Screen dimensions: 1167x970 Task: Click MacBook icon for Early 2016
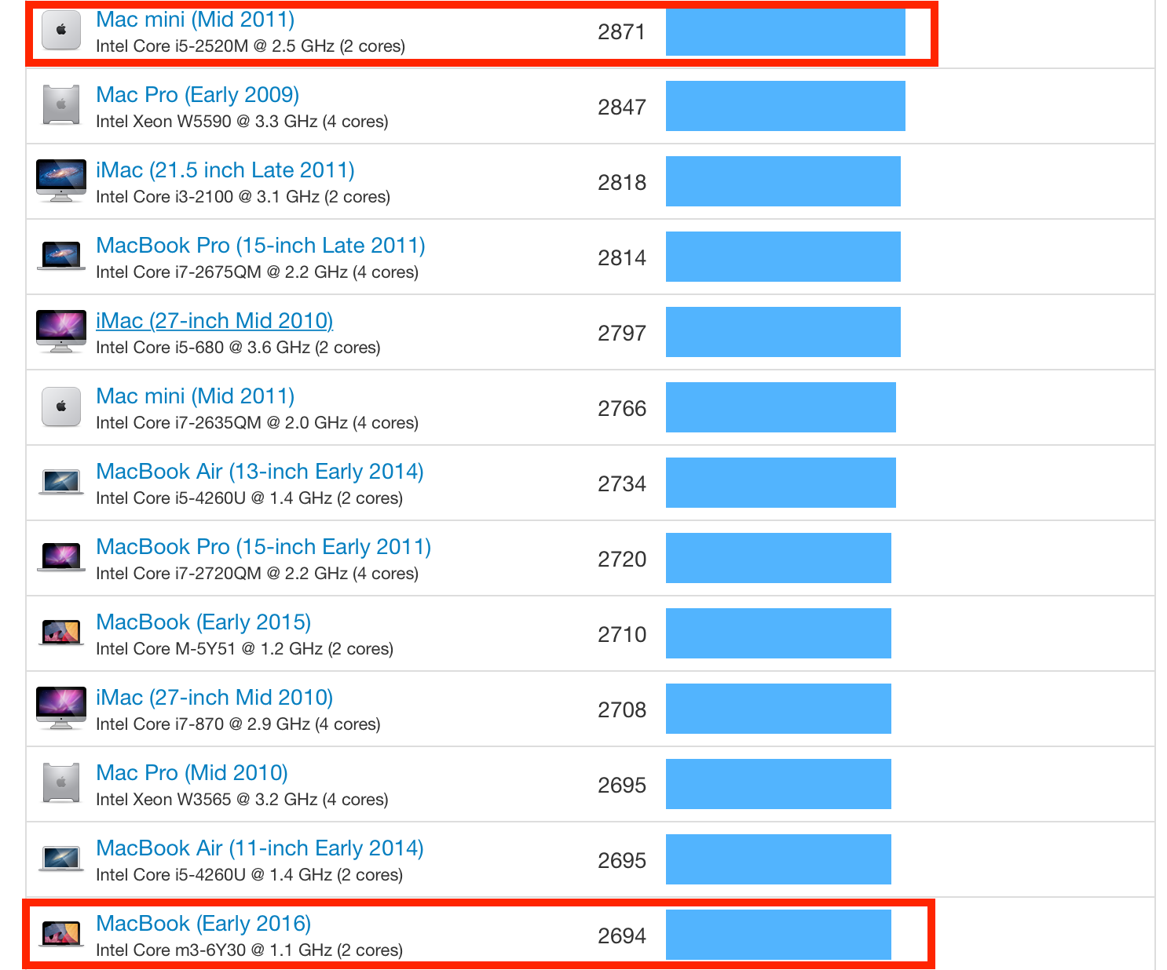coord(61,934)
